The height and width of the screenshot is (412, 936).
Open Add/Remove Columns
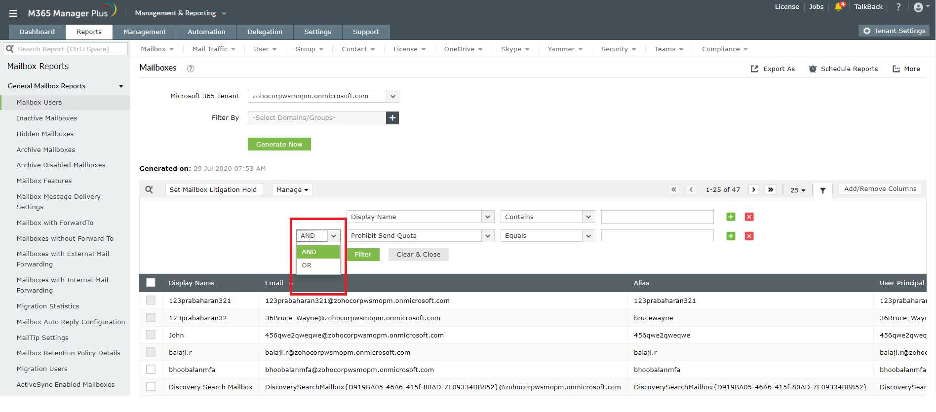click(880, 189)
